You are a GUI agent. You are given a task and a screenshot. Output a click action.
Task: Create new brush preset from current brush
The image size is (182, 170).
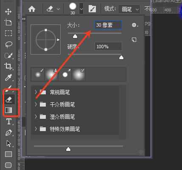coord(134,40)
